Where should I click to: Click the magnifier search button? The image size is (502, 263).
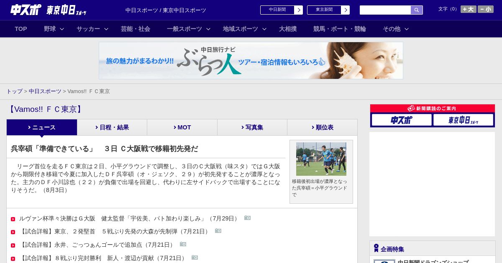417,10
